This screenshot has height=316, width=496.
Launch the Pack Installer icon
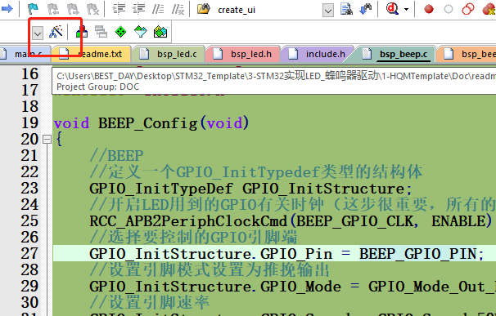pos(160,32)
